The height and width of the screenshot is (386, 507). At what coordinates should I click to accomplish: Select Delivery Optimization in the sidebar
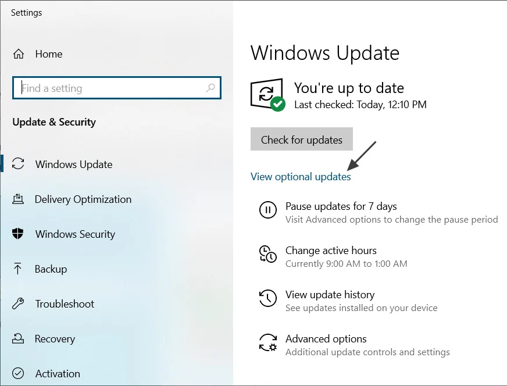(83, 199)
